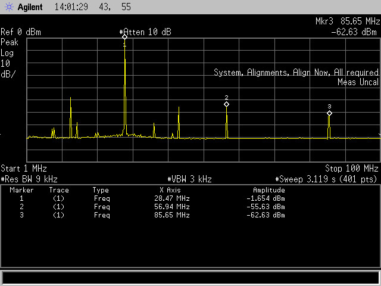Click the #VBW 3 kHz readout
The image size is (381, 286).
coord(189,179)
